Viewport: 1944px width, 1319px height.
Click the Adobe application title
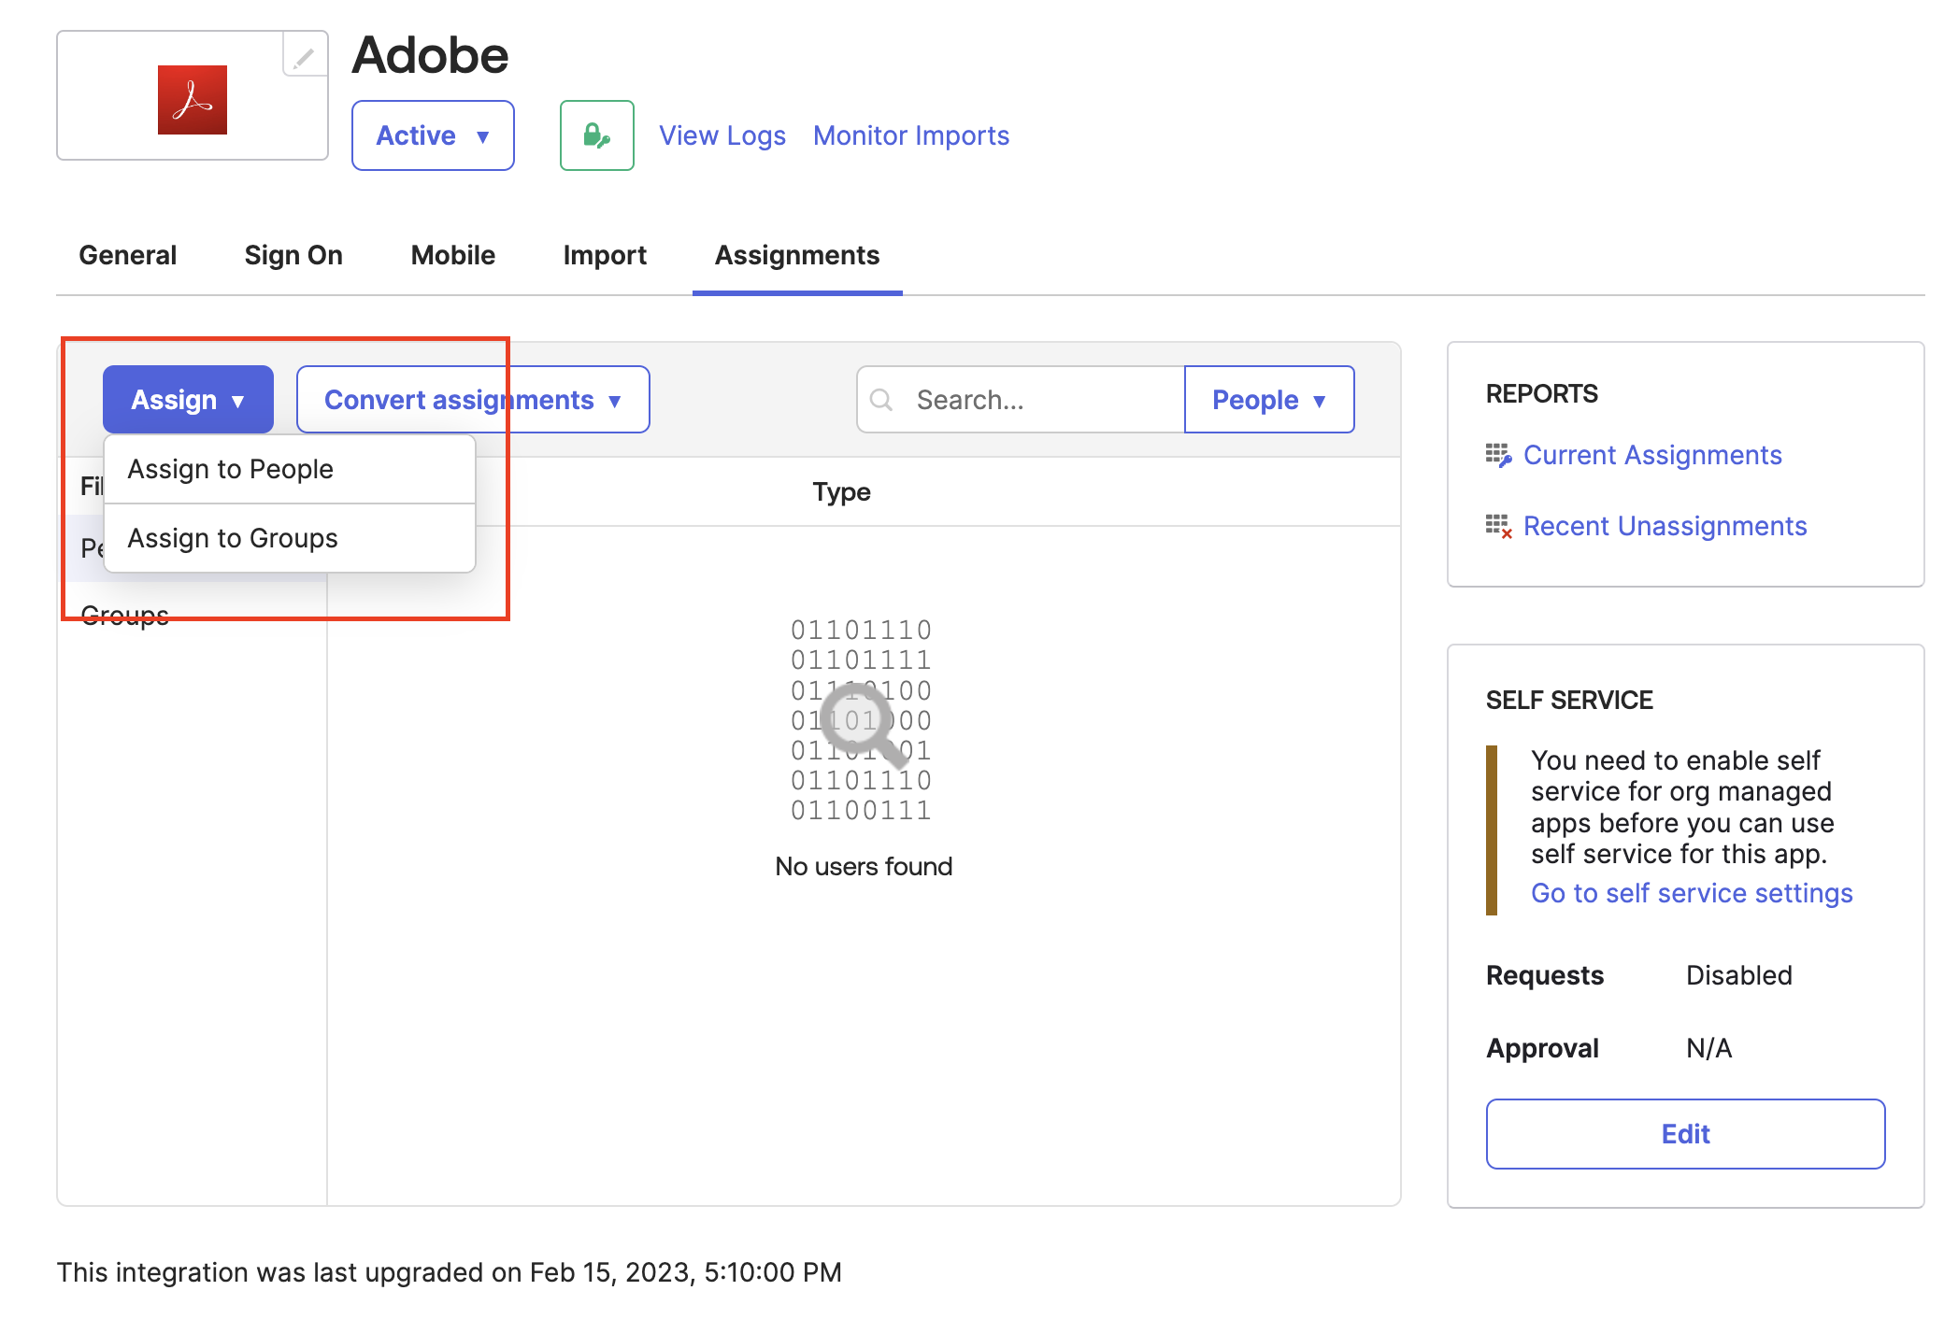click(431, 55)
